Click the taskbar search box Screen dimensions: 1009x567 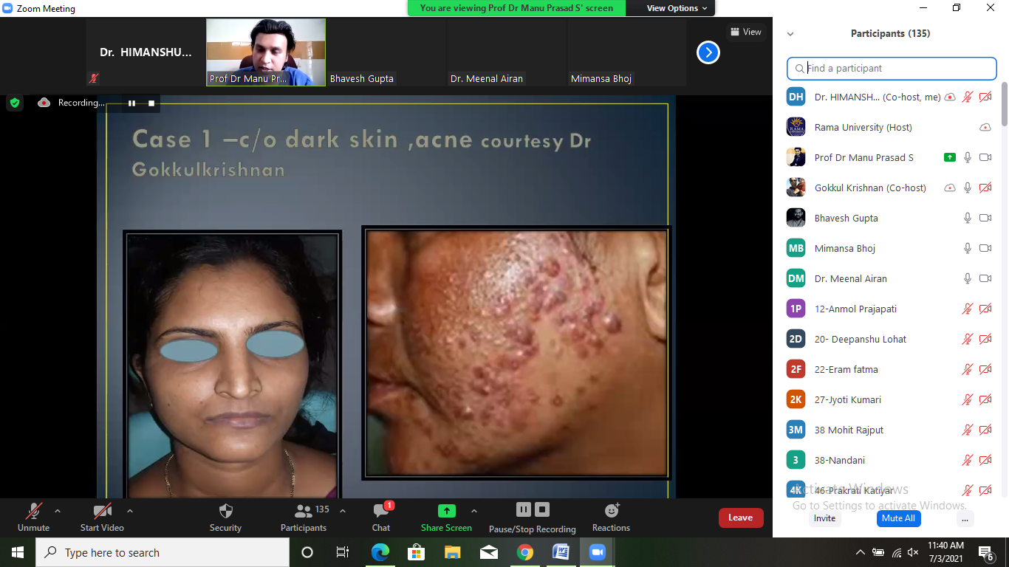(x=163, y=552)
